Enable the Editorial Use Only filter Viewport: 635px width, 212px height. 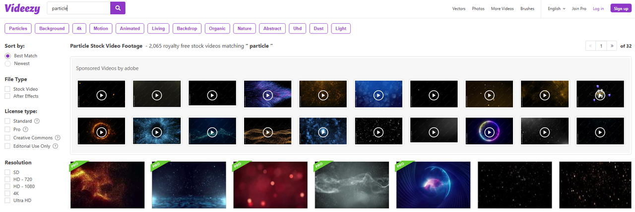coord(7,146)
